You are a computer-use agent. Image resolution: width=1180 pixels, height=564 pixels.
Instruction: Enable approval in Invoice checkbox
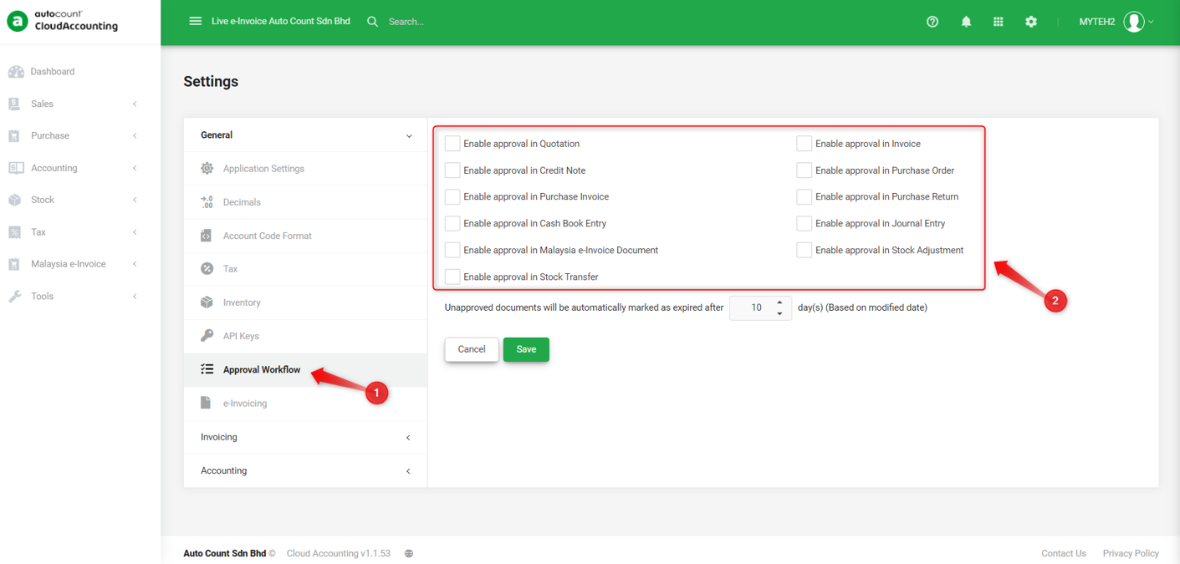click(804, 144)
